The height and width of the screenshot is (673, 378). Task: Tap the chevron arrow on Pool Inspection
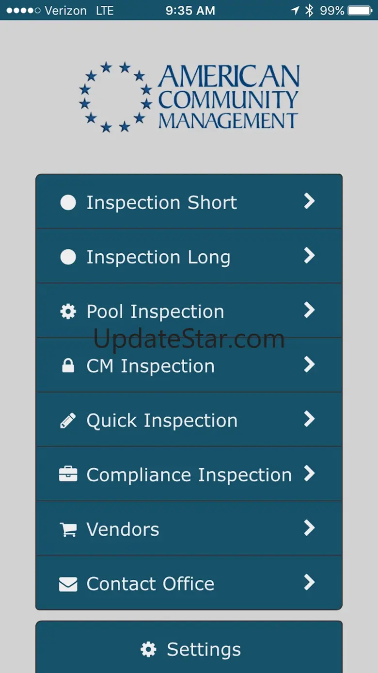309,310
